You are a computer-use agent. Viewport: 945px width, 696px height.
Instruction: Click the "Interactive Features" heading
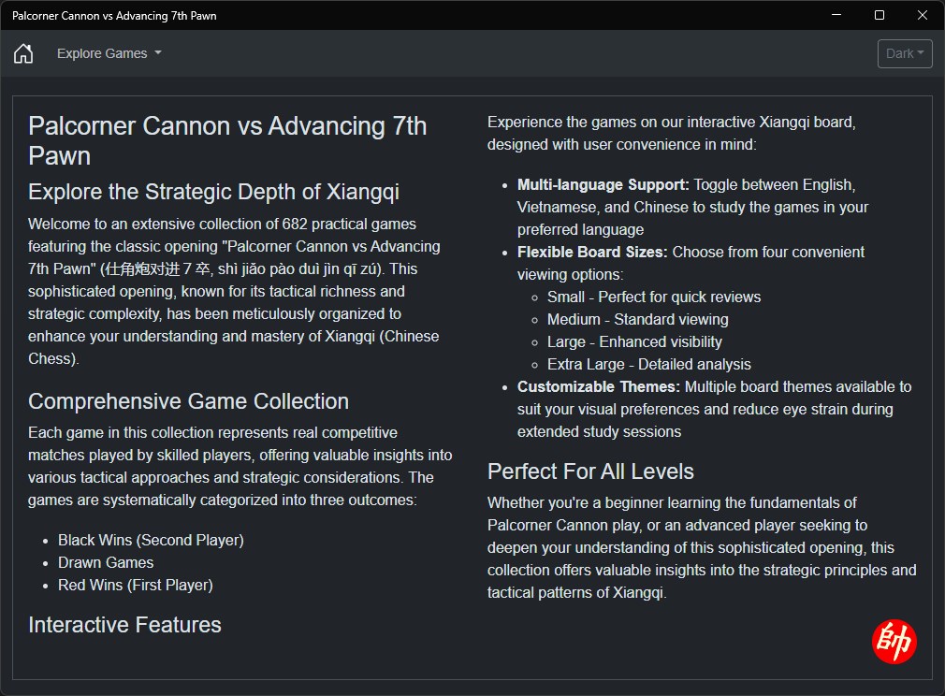coord(124,625)
